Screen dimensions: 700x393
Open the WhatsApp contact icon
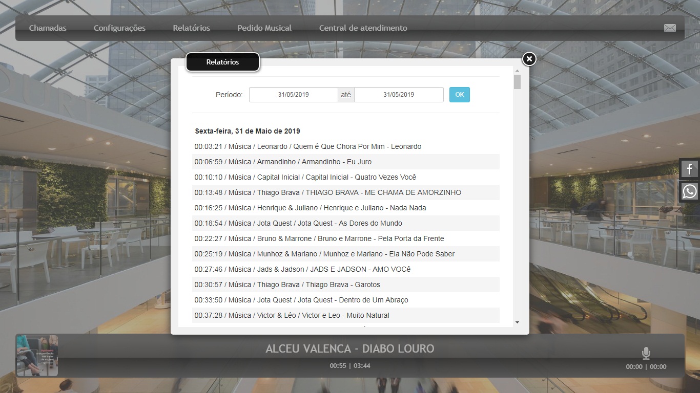pos(690,191)
